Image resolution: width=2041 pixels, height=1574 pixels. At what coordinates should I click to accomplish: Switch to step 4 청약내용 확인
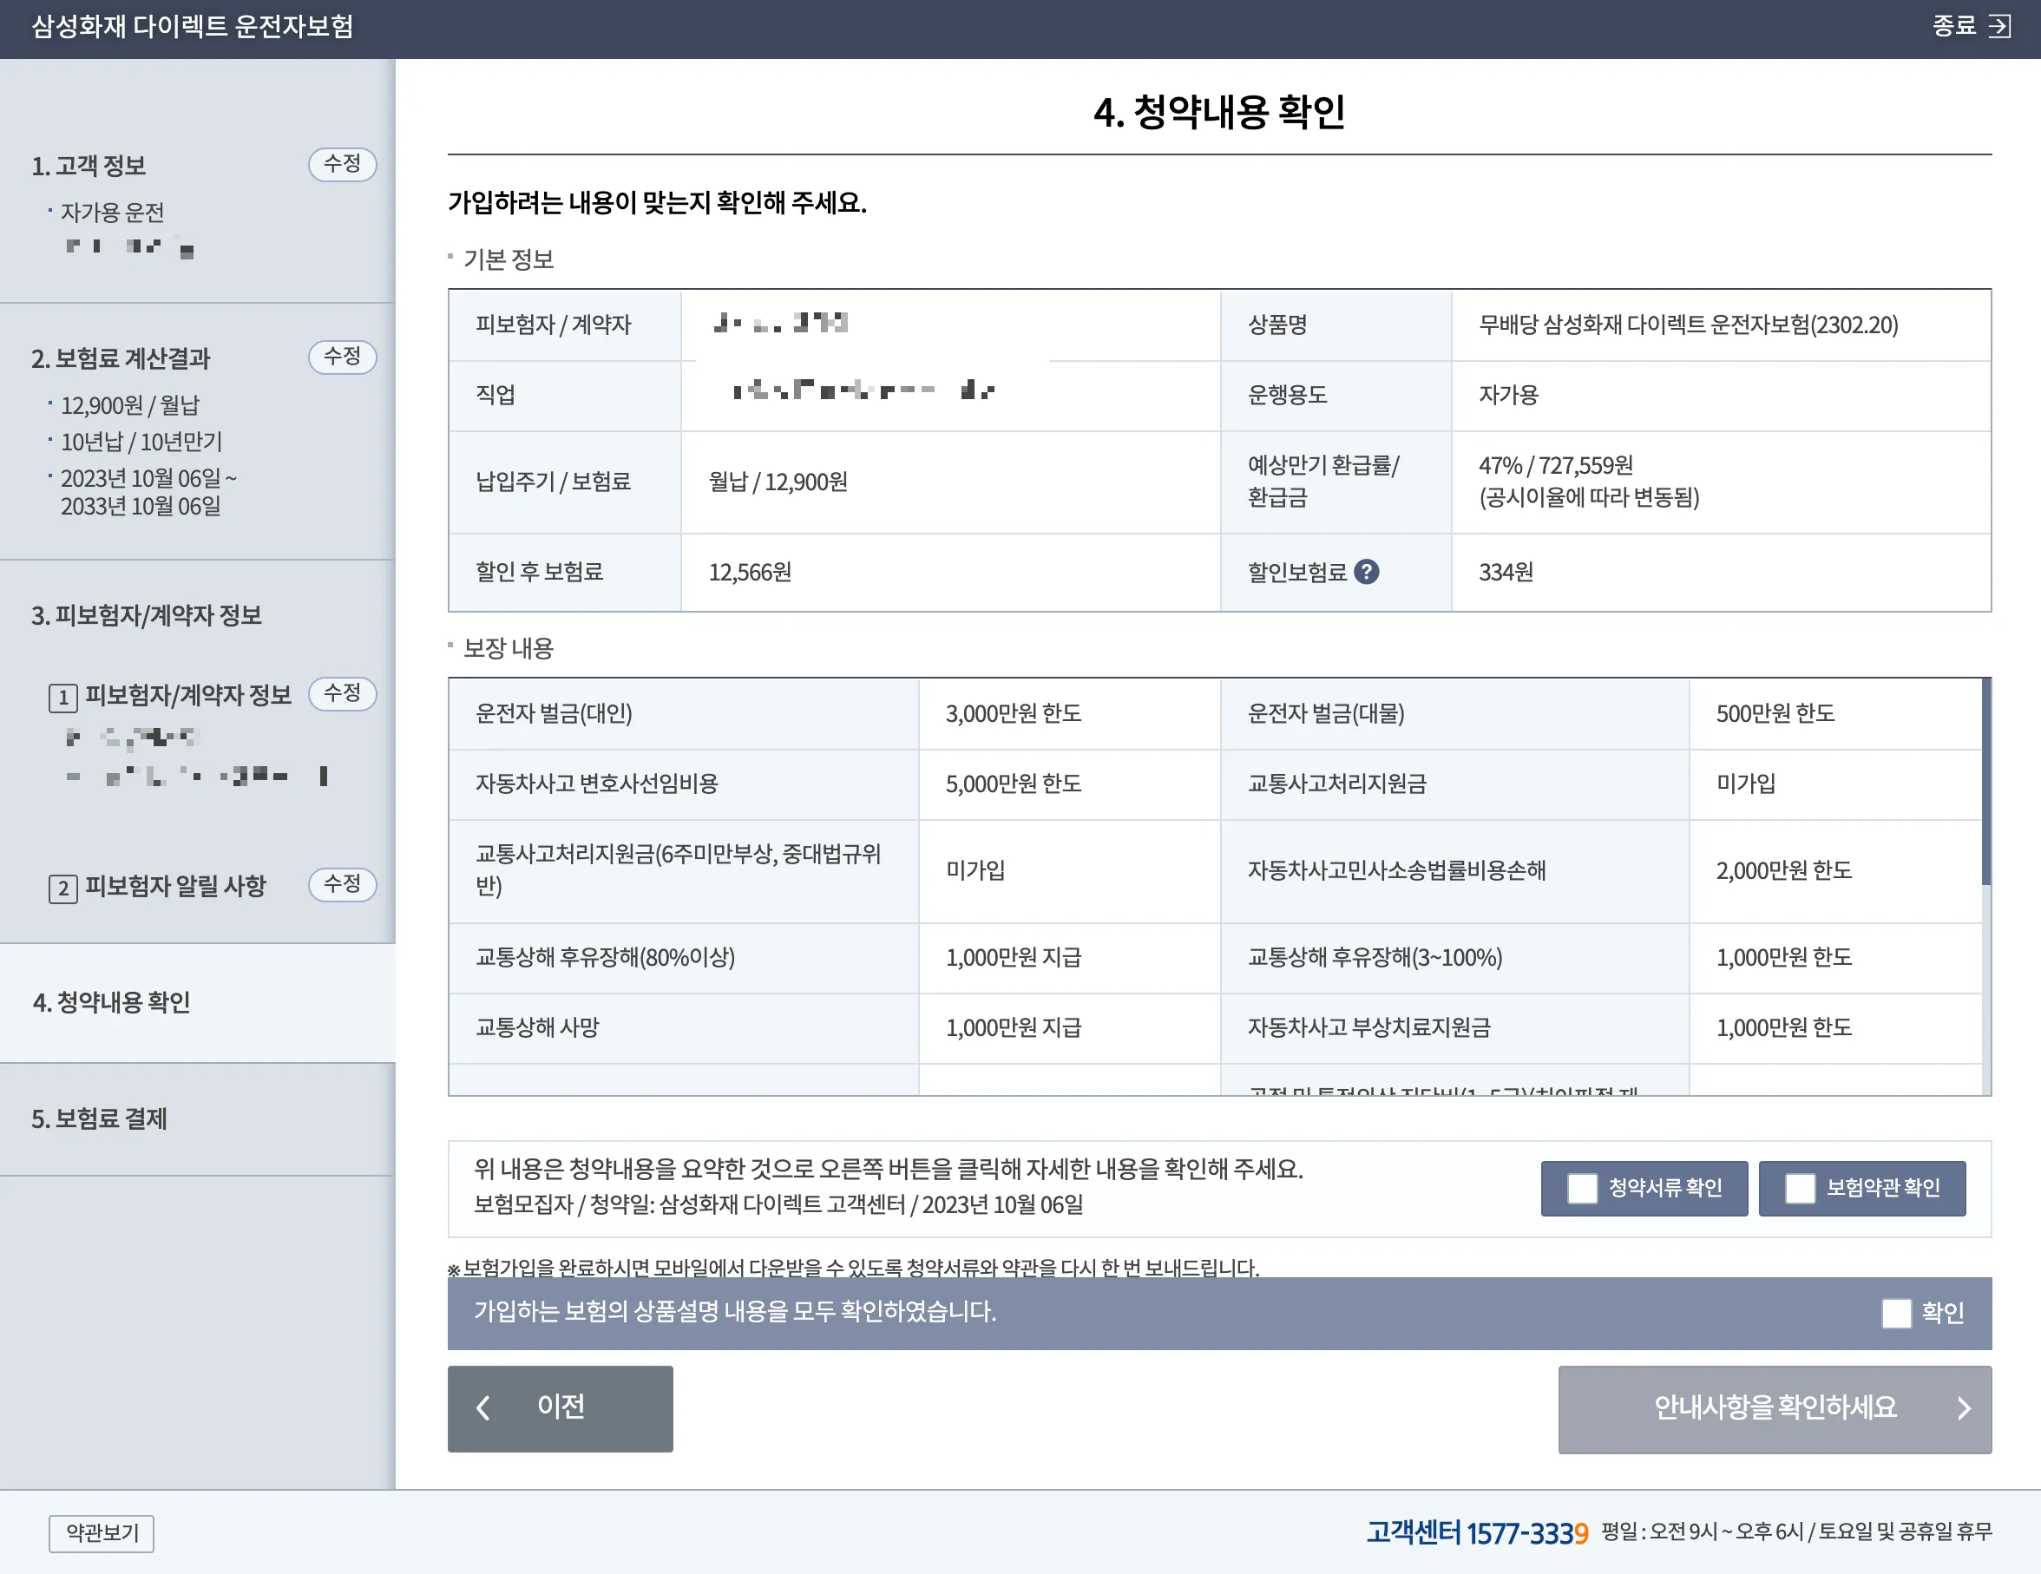click(x=111, y=1003)
